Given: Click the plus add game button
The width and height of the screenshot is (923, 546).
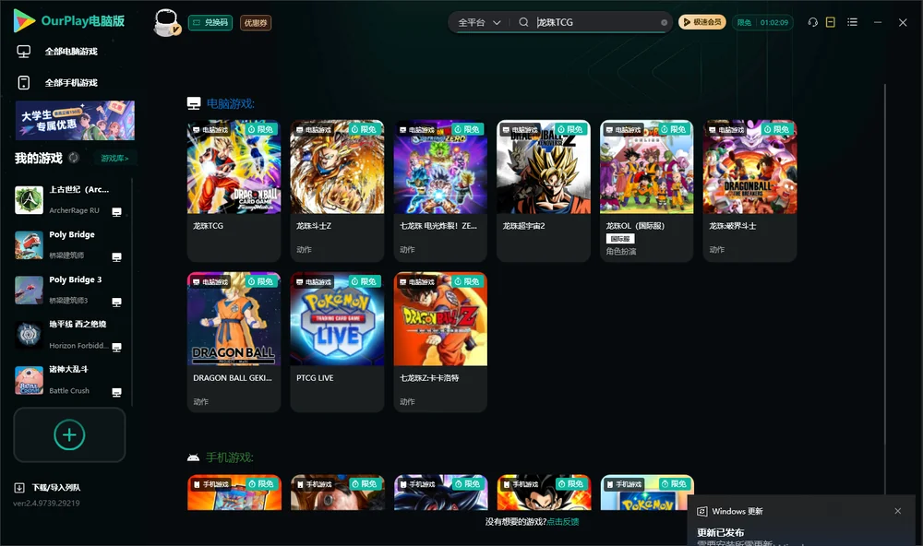Looking at the screenshot, I should [x=69, y=434].
